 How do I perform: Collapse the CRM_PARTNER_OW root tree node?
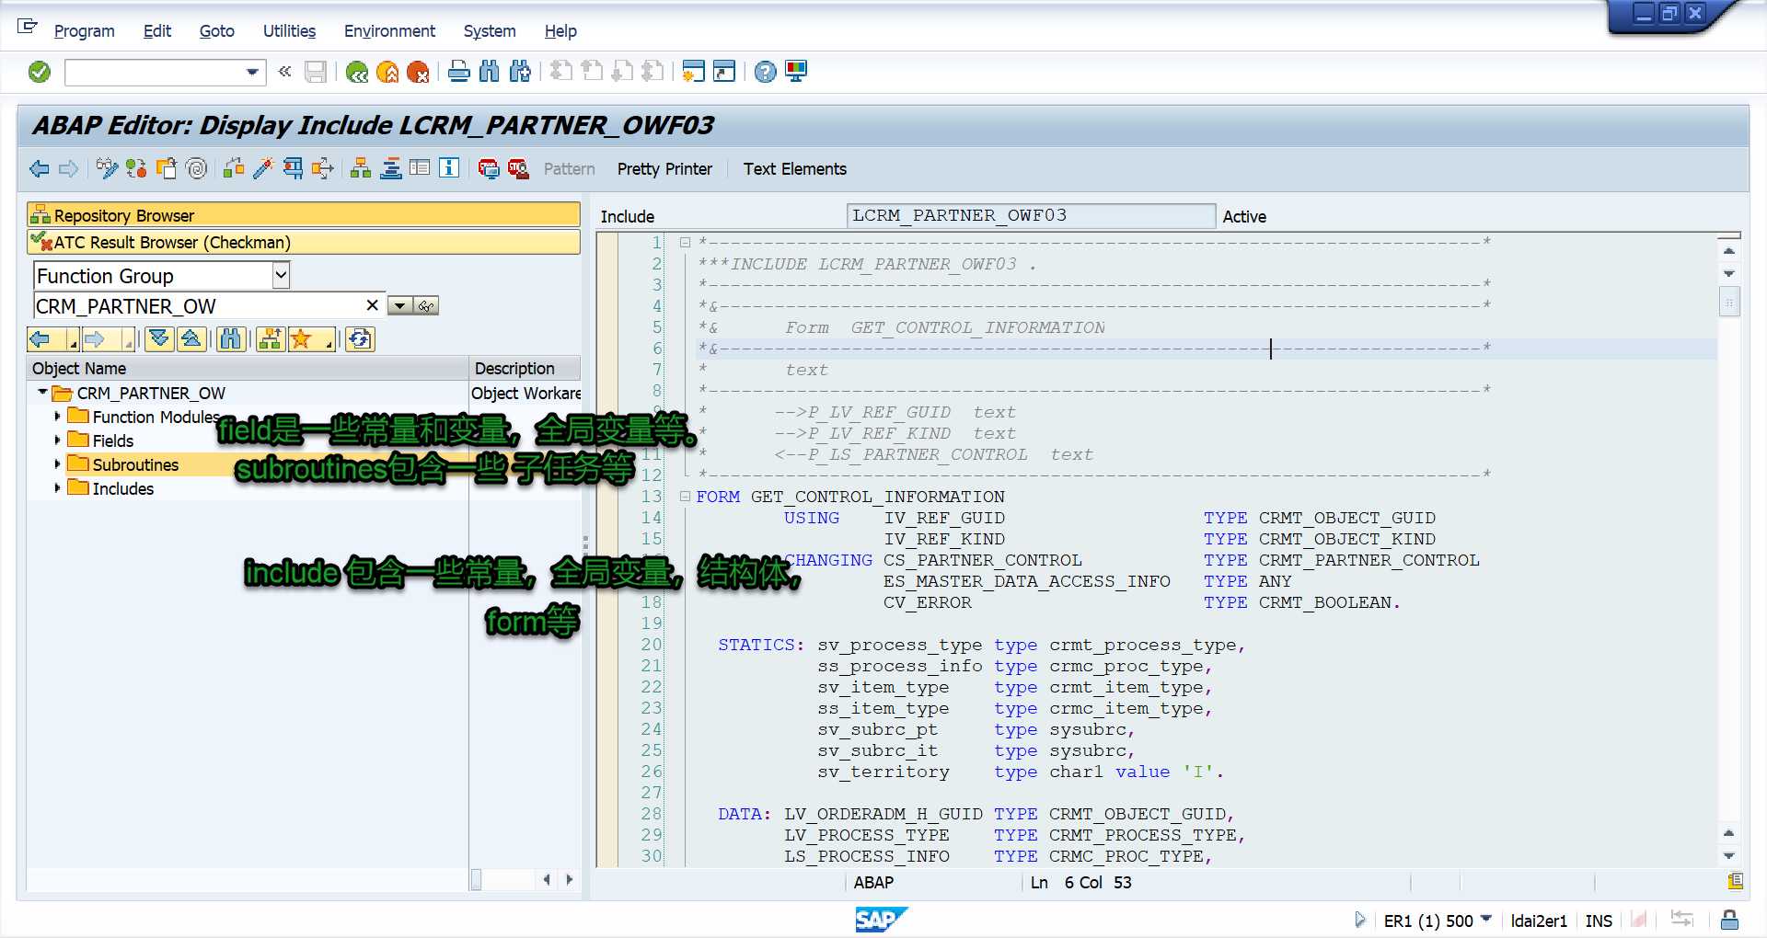coord(42,393)
